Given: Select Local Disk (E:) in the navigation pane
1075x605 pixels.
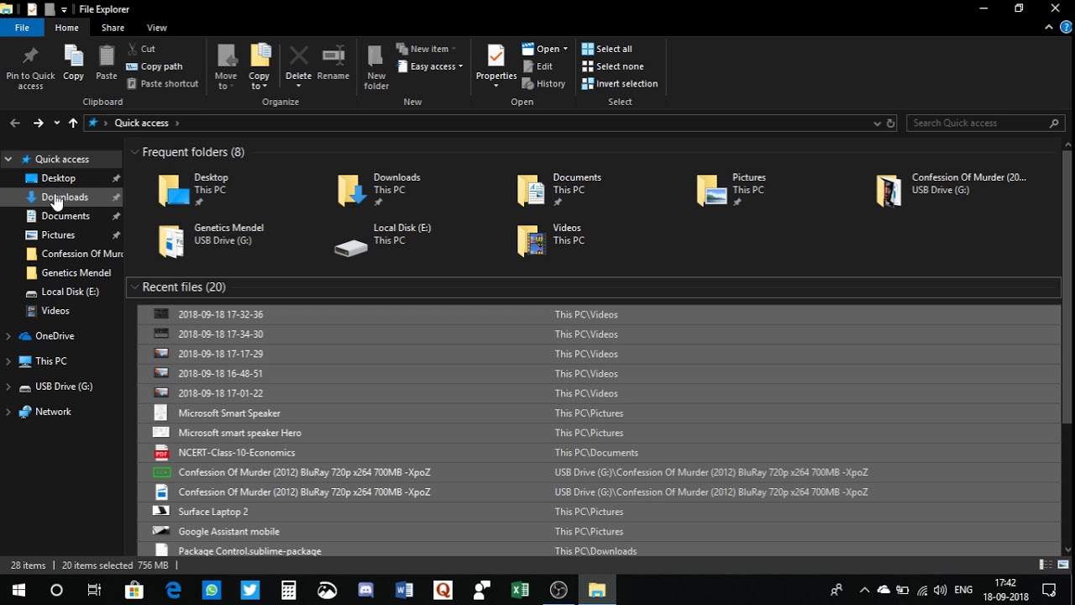Looking at the screenshot, I should 70,292.
